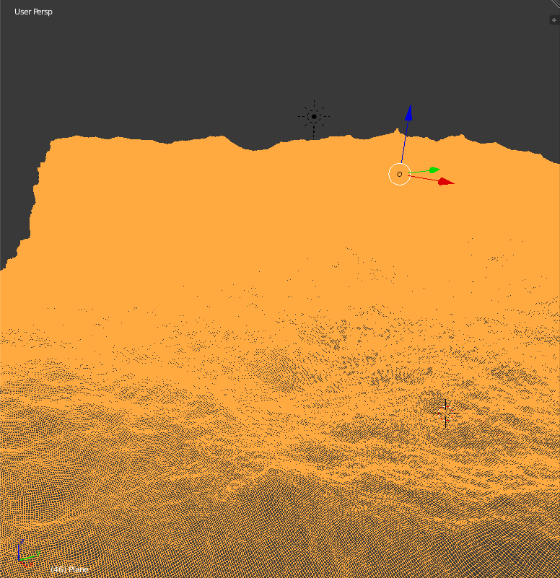Click the red X-axis manipulator arrow
This screenshot has height=578, width=560.
(x=447, y=182)
